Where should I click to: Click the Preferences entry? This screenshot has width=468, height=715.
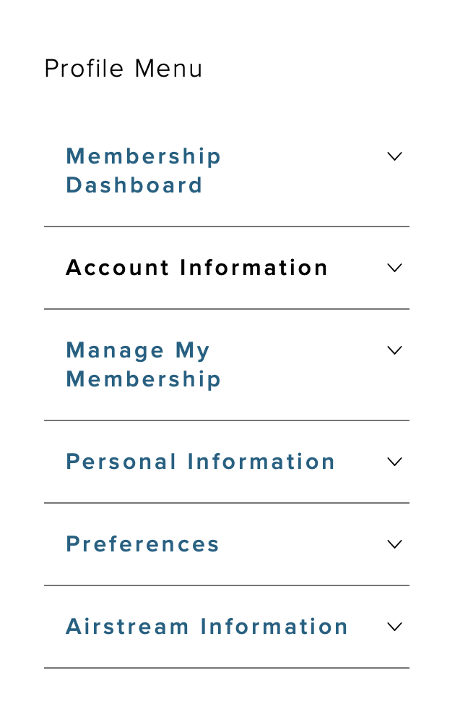143,544
